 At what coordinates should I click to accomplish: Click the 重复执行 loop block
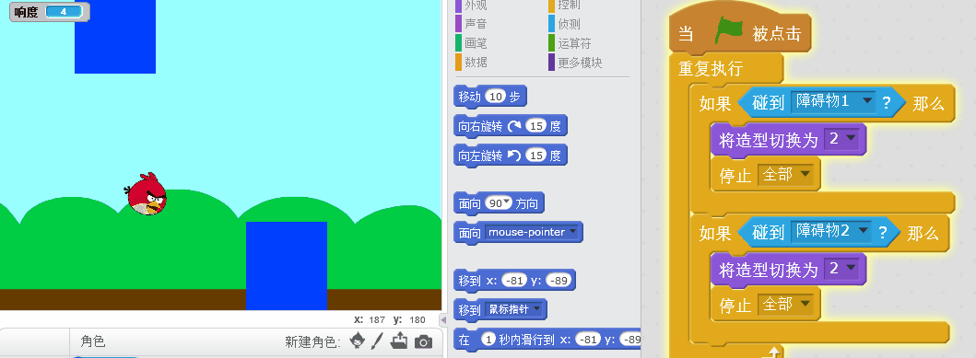[711, 68]
